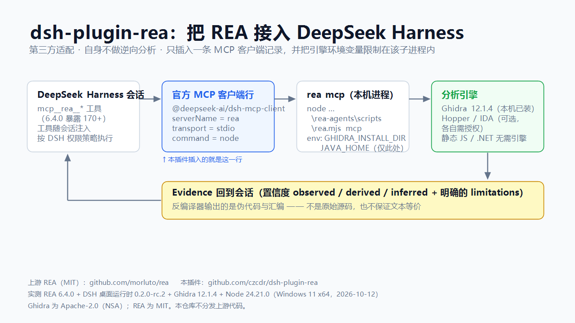Open the github.com/morluto/rea upstream link
This screenshot has height=323, width=575.
tap(129, 283)
